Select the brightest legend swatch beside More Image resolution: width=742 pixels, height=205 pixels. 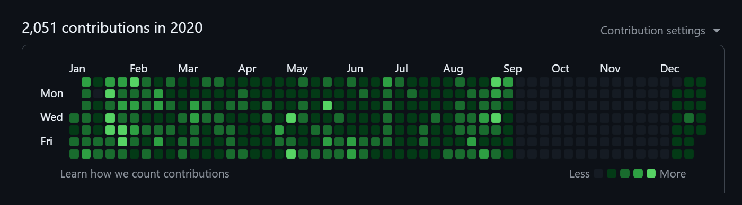tap(651, 173)
